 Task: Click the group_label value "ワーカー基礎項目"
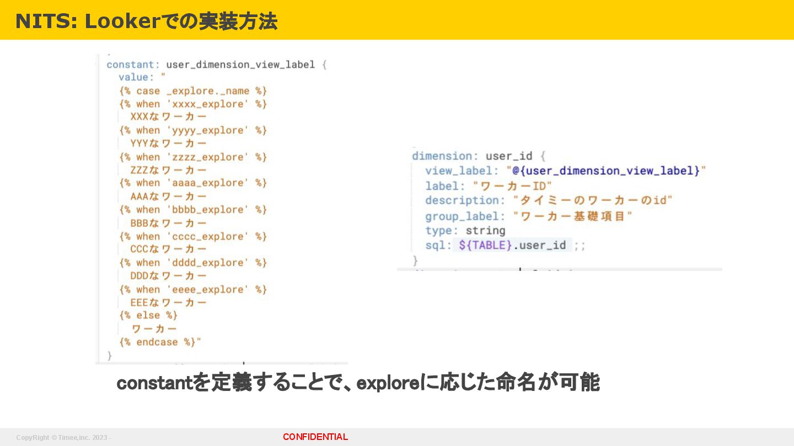(x=572, y=216)
